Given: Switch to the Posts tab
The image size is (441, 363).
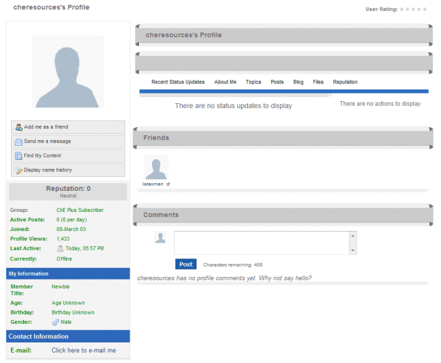Looking at the screenshot, I should [x=277, y=82].
